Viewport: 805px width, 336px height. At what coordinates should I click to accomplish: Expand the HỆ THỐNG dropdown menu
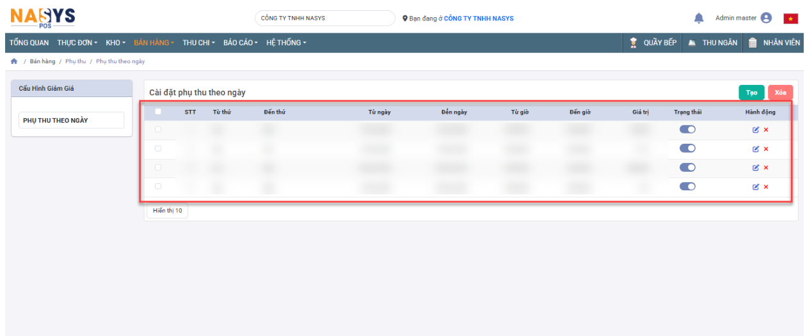pyautogui.click(x=286, y=43)
